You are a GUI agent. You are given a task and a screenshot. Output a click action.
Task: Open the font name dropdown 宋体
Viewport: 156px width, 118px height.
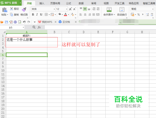click(x=54, y=9)
